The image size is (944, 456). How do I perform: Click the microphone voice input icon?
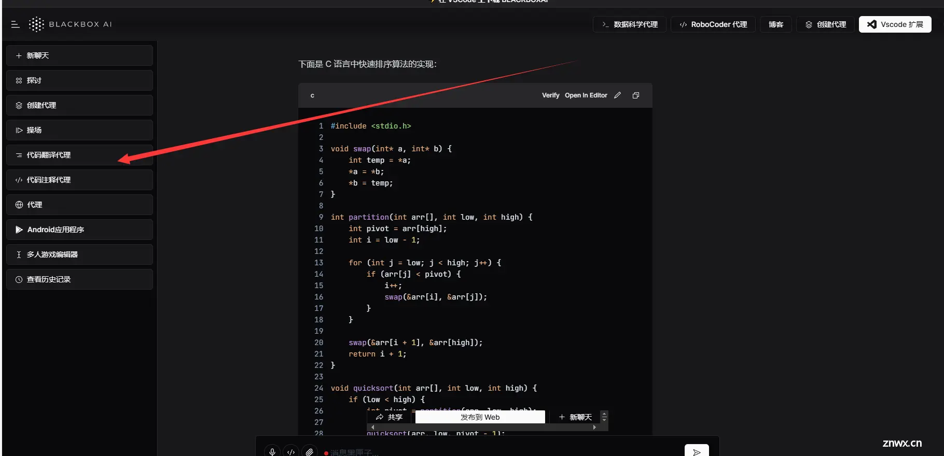(272, 452)
